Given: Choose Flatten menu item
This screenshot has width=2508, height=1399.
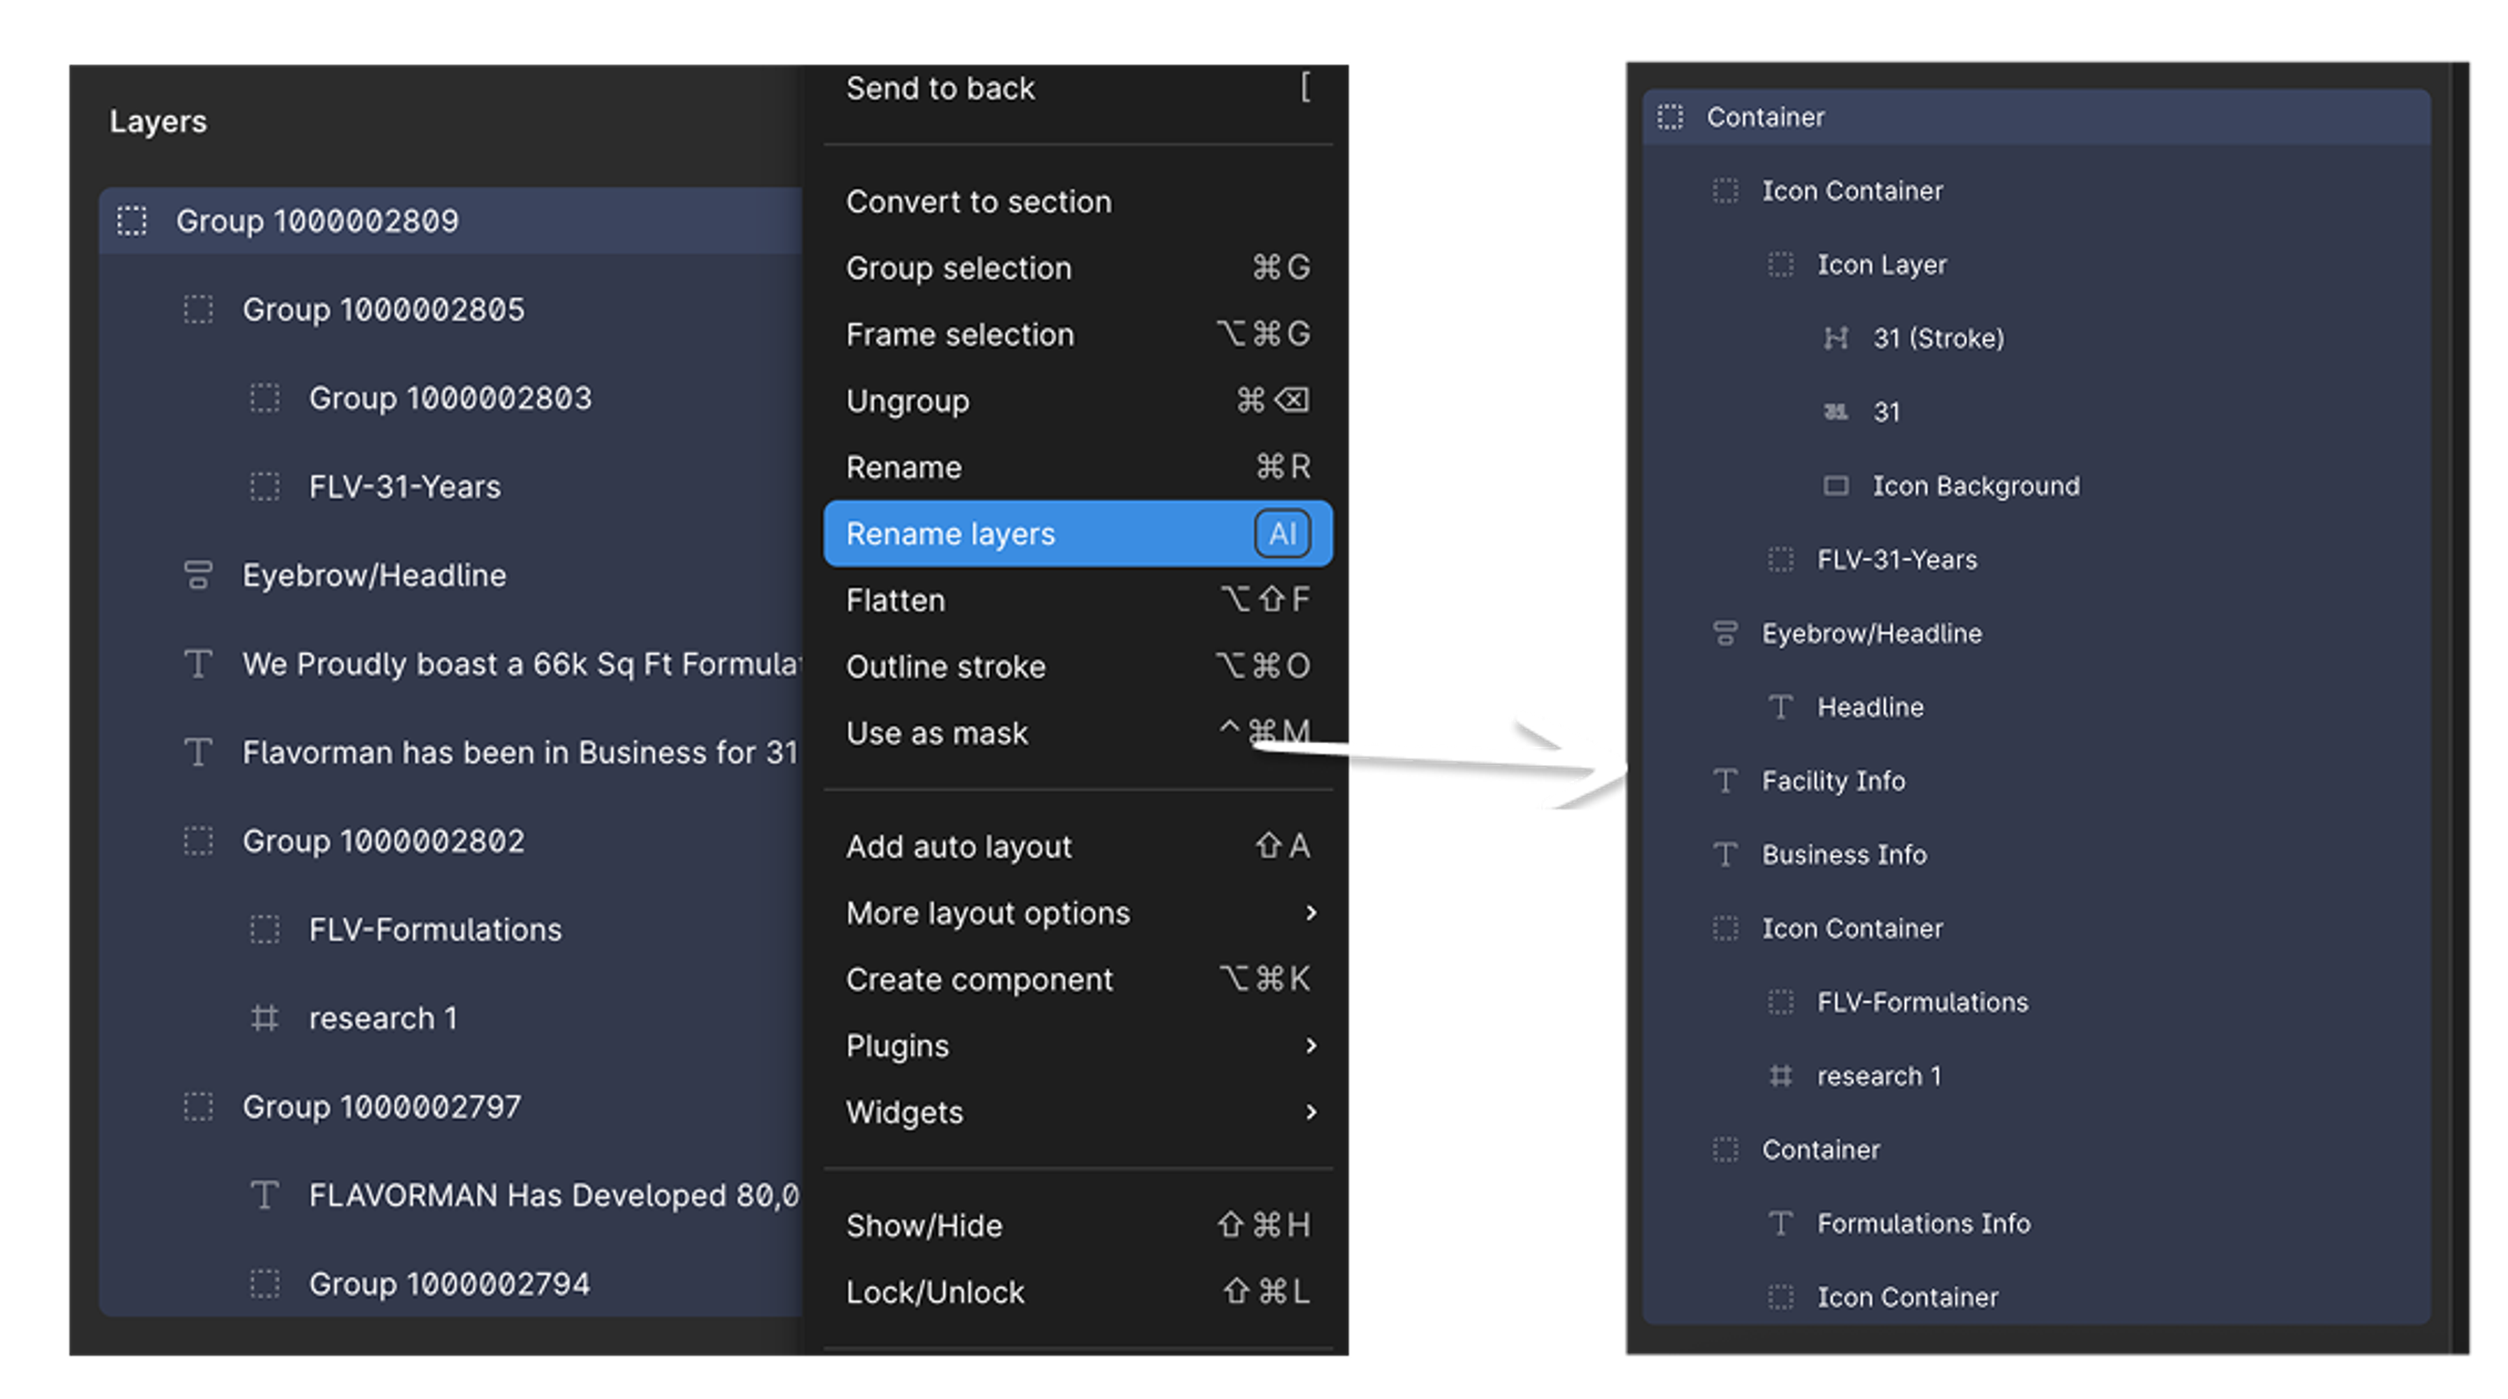Looking at the screenshot, I should coord(1078,600).
